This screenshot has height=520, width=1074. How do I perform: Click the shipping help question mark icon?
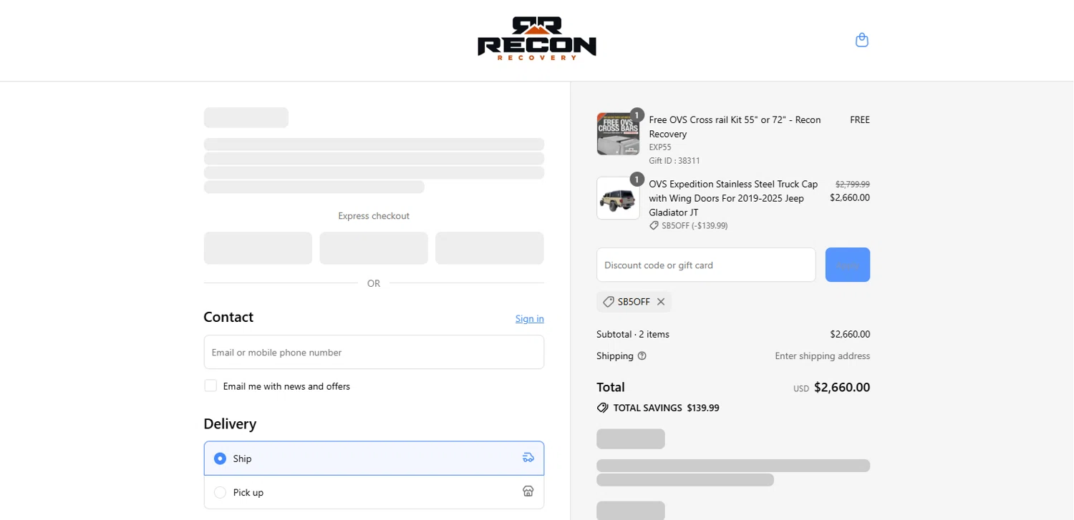[x=642, y=355]
